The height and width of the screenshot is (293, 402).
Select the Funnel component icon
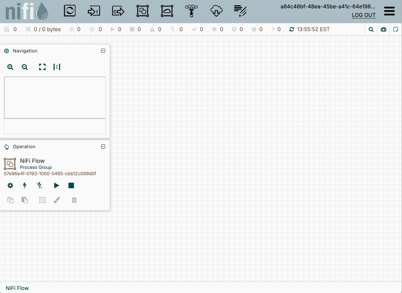[191, 11]
